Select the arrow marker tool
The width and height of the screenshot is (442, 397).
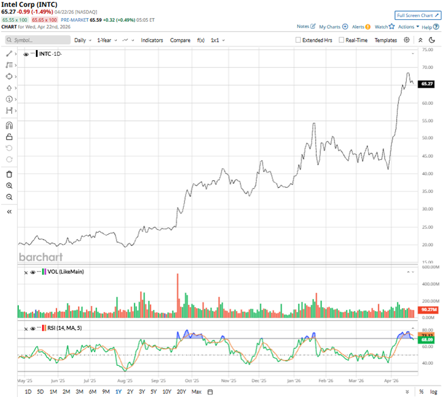tap(9, 88)
